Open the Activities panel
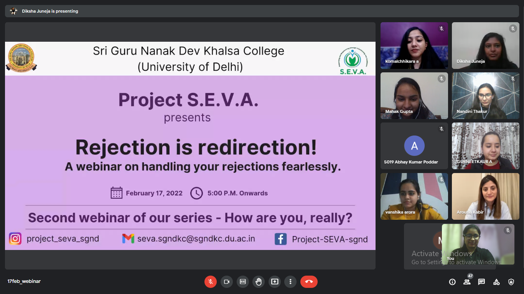Screen dimensions: 524x294 (x=496, y=282)
